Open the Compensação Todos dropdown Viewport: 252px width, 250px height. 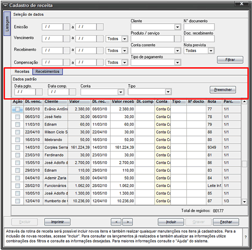[124, 62]
